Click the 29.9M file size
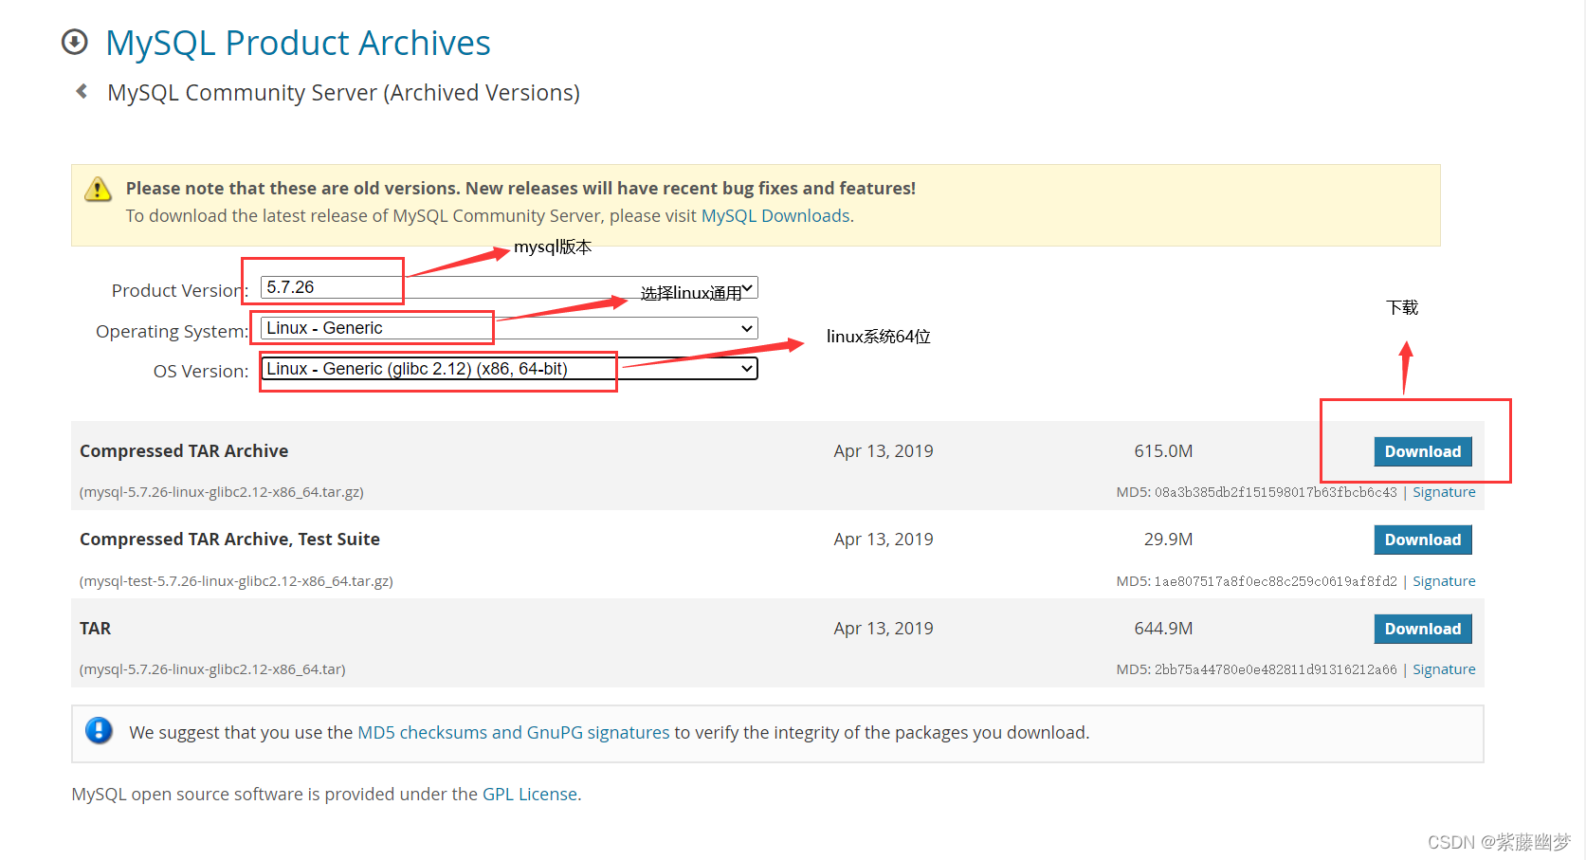The width and height of the screenshot is (1586, 860). [1168, 540]
